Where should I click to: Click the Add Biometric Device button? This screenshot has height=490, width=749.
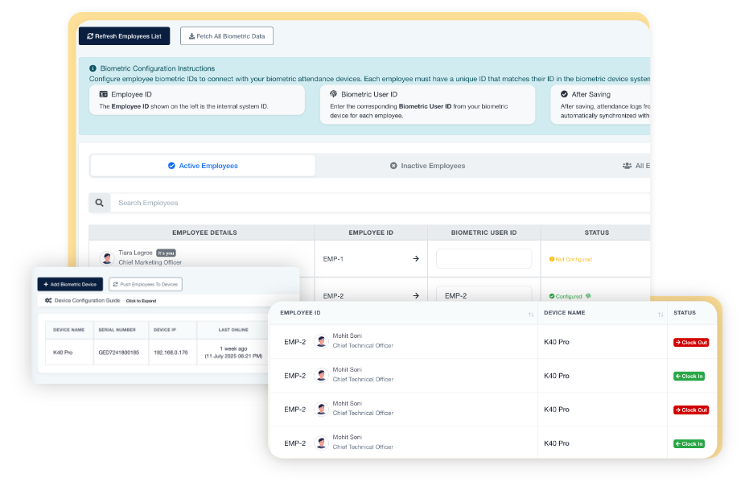pos(70,284)
